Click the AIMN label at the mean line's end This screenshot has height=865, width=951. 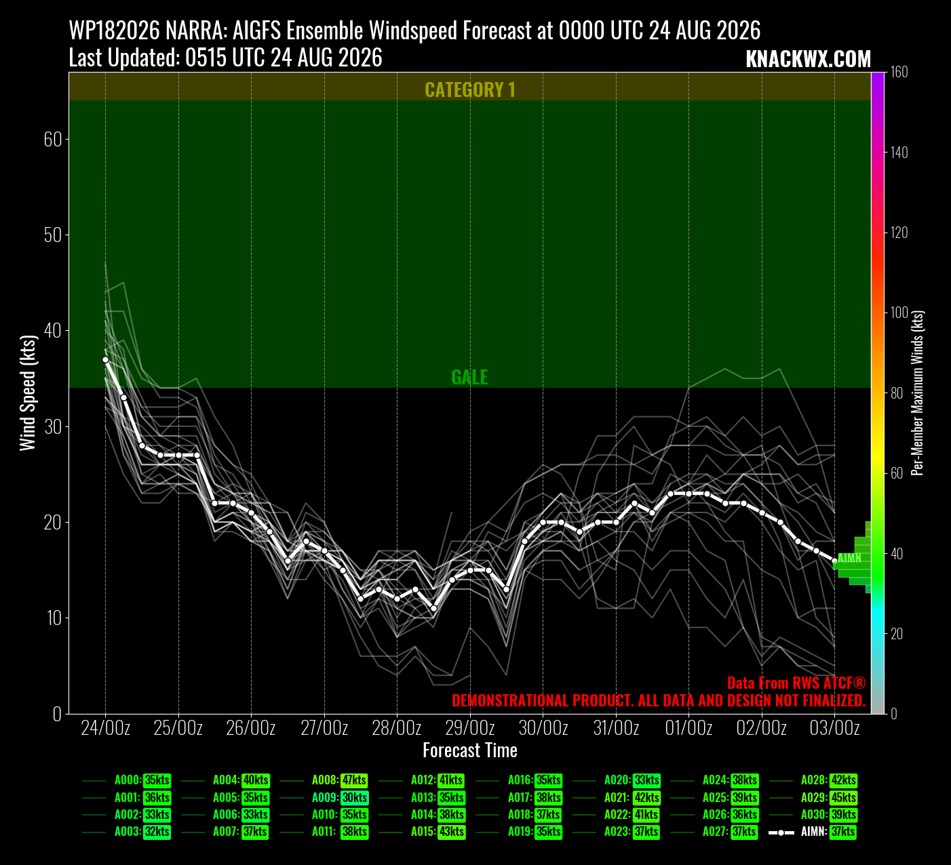[x=849, y=559]
